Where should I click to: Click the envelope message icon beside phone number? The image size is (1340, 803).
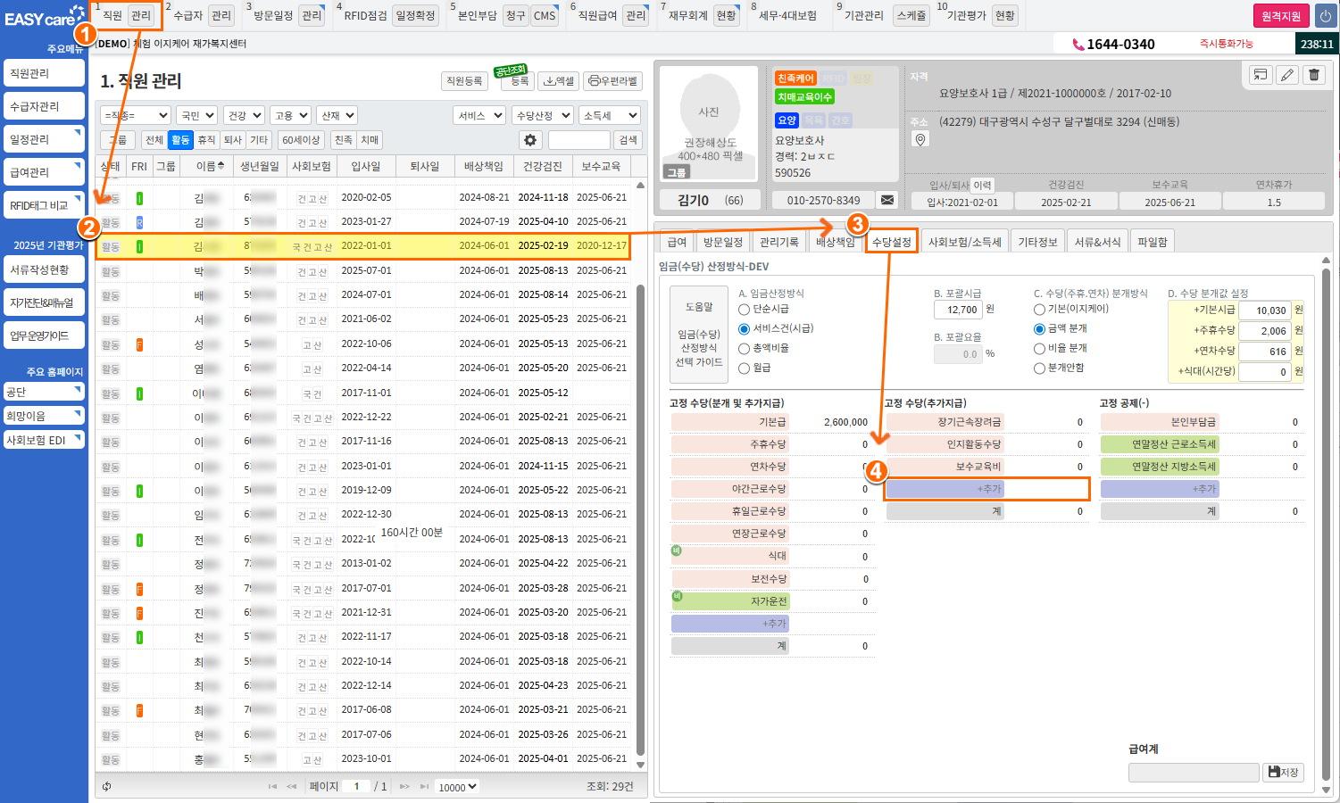pos(886,200)
